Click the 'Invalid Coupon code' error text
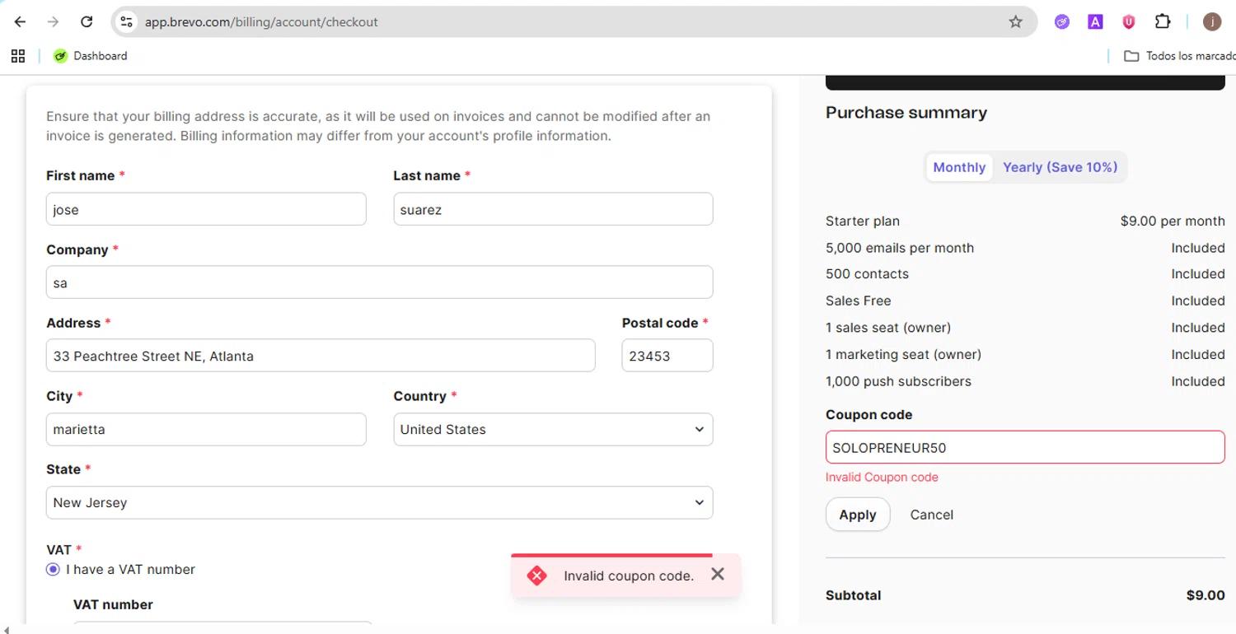 (x=882, y=478)
